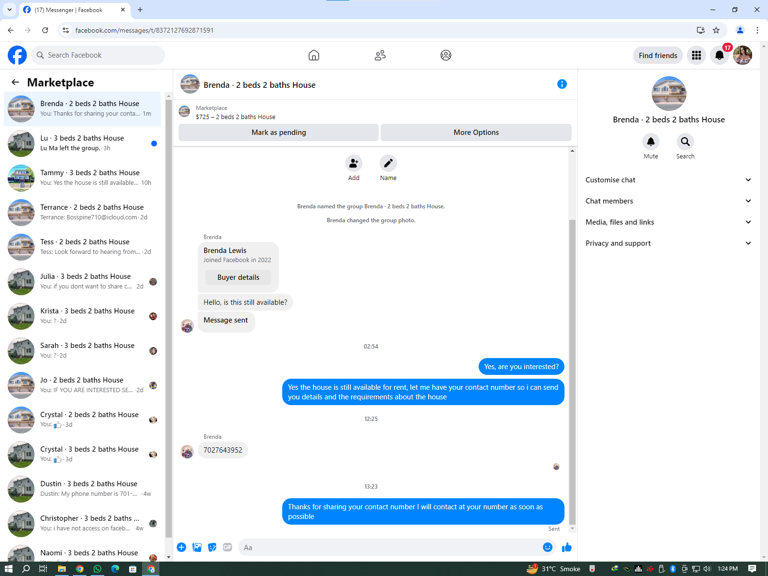Open More Options for the listing
This screenshot has width=768, height=576.
[476, 132]
